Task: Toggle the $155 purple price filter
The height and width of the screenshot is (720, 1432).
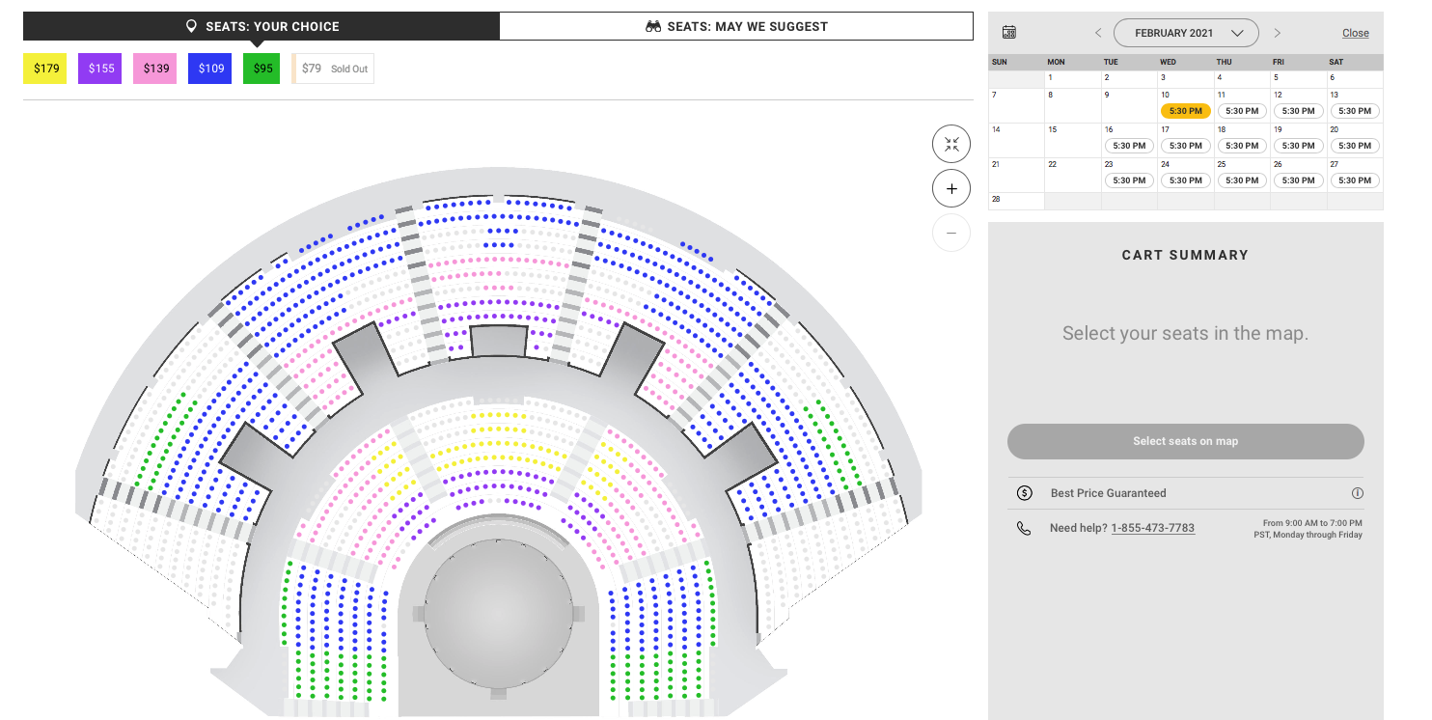Action: coord(100,69)
